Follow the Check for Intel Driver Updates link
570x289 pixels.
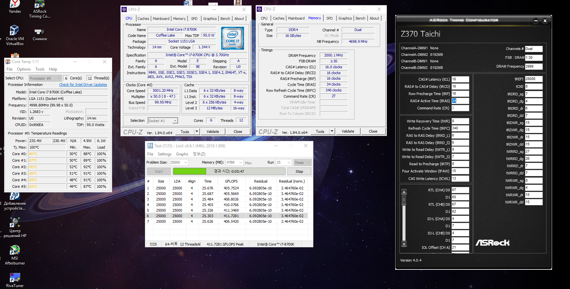tap(83, 85)
